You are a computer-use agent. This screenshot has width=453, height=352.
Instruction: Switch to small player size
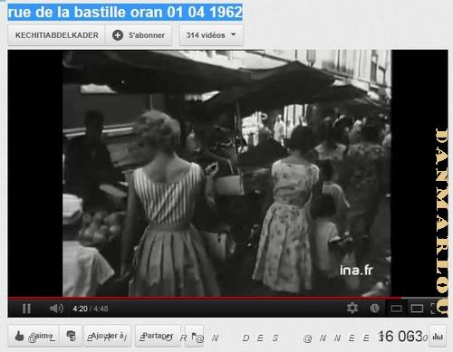(x=396, y=309)
